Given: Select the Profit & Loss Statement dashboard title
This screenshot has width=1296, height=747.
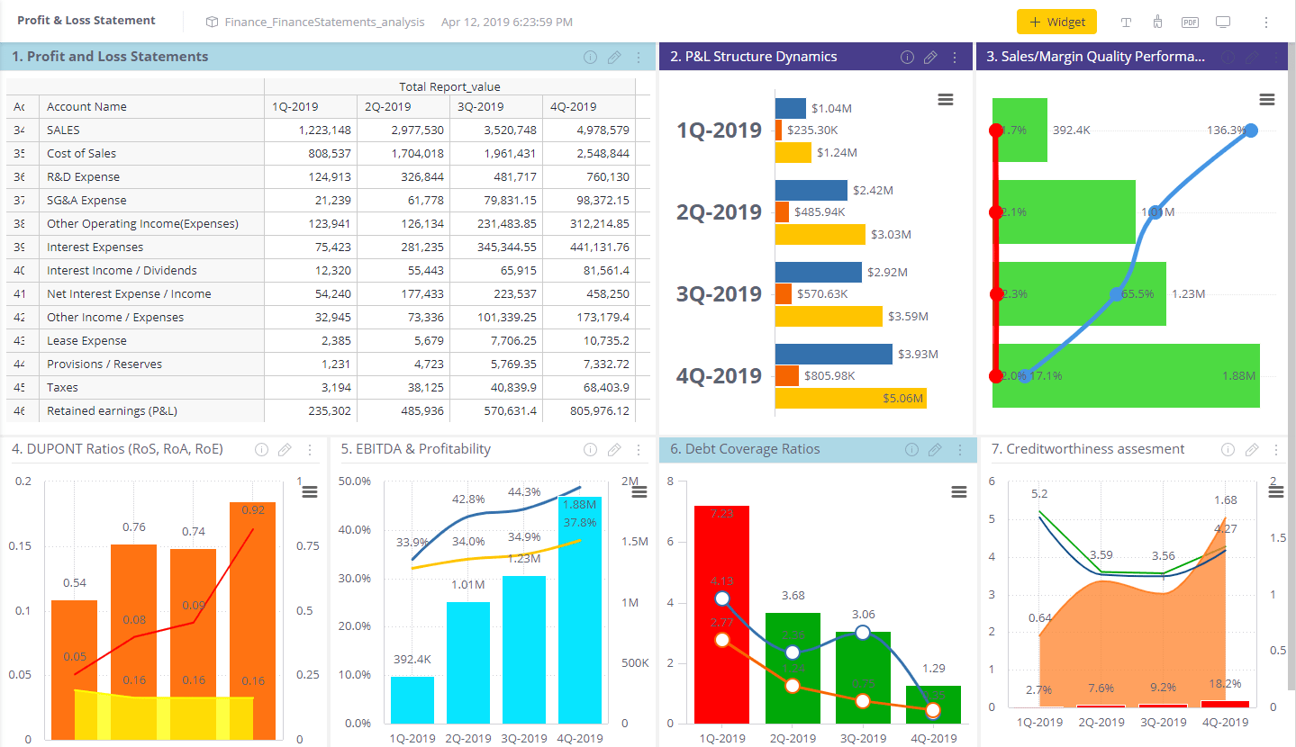Looking at the screenshot, I should coord(86,20).
